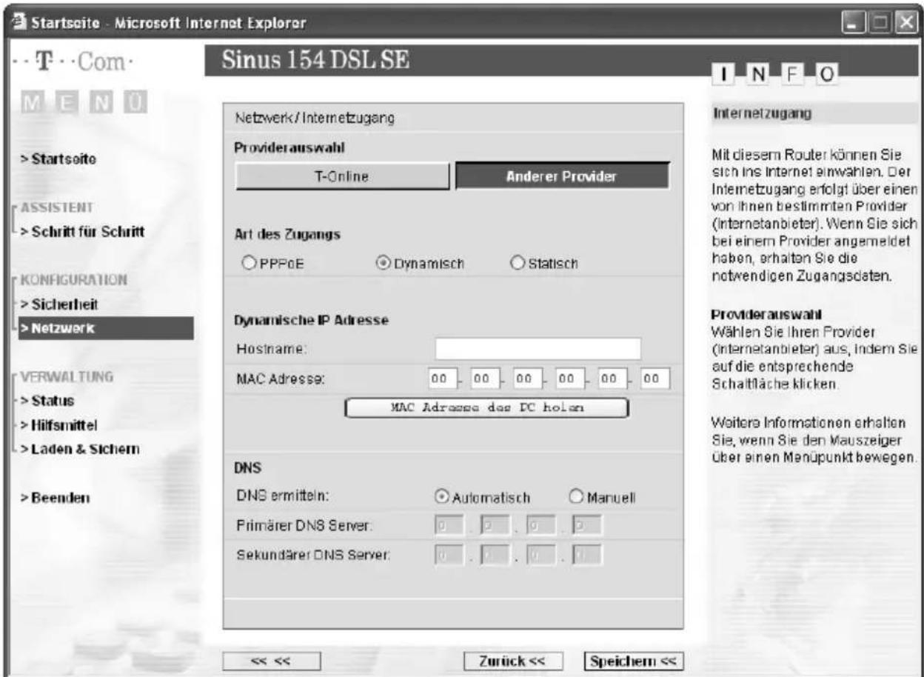Click first octet of Sekundärer DNS Server
Viewport: 924px width, 677px height.
coord(448,555)
